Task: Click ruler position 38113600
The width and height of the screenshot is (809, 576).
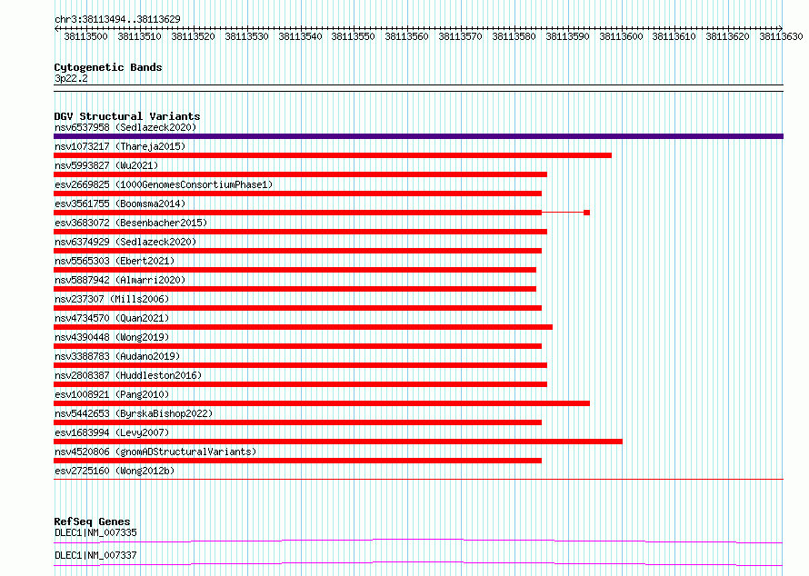Action: pos(621,36)
